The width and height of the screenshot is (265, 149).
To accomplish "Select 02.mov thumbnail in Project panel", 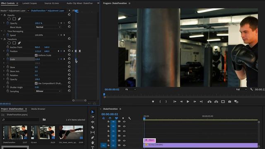I will [x=43, y=132].
